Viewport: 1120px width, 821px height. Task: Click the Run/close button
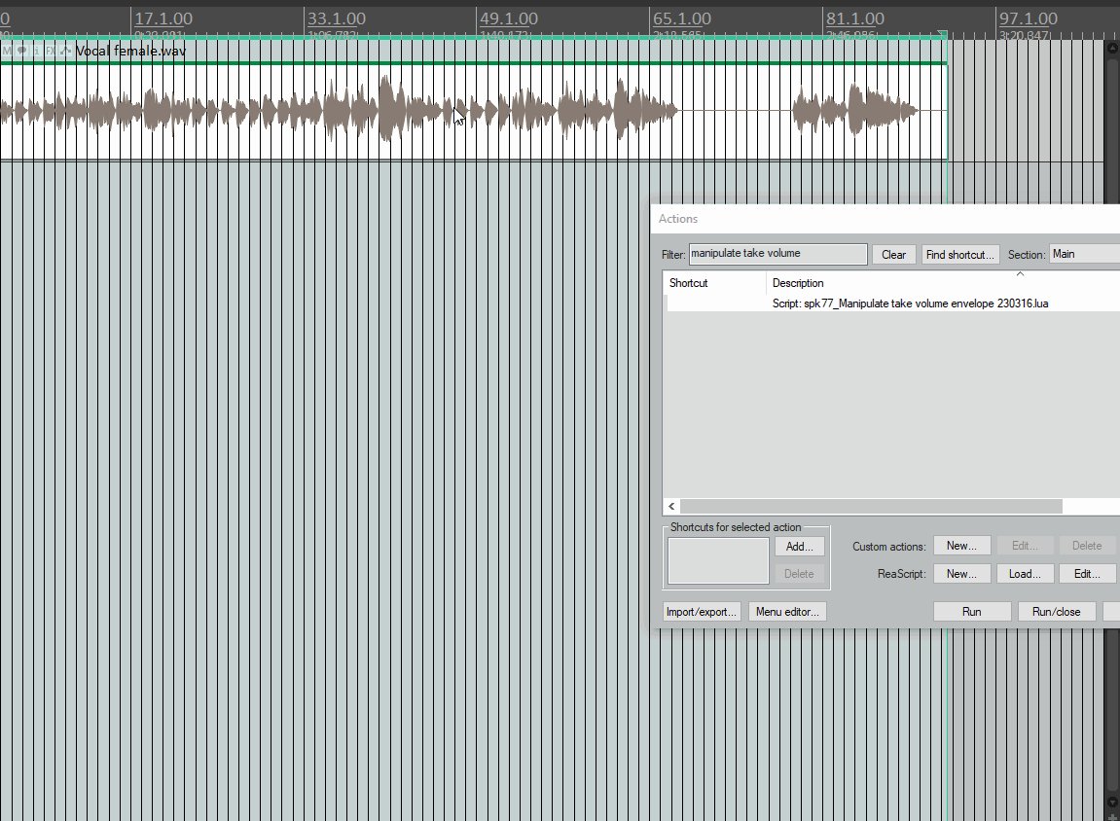click(1056, 612)
